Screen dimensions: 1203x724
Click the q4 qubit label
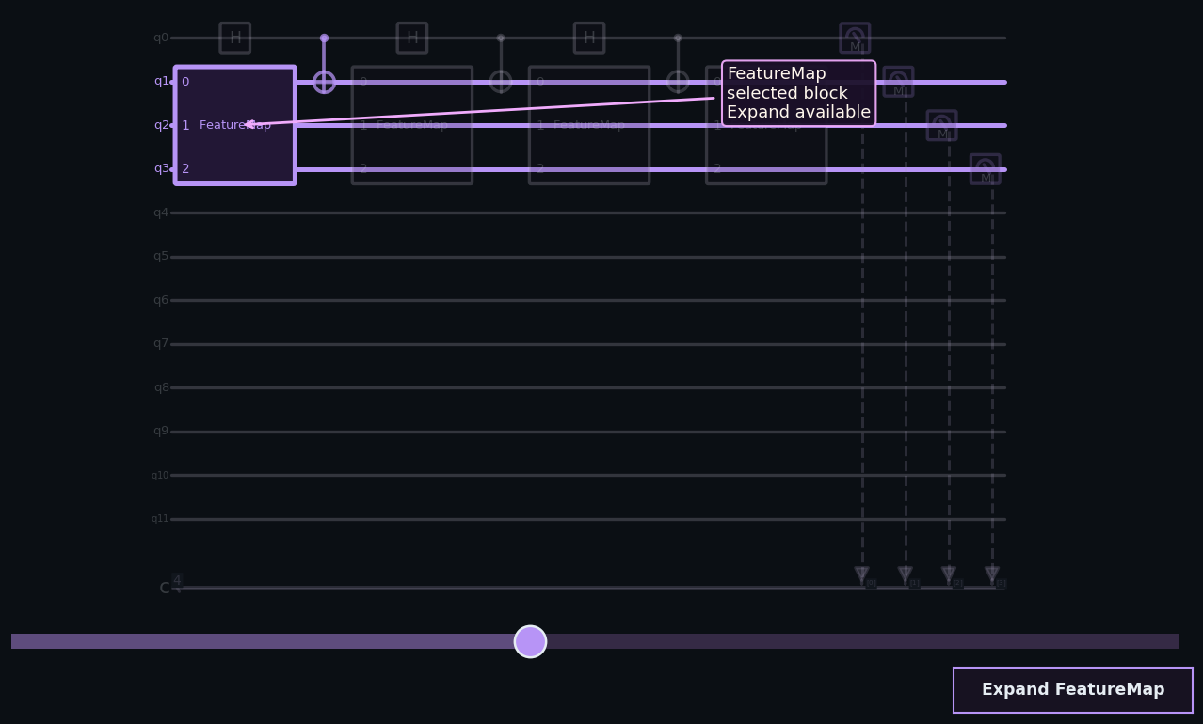[x=161, y=212]
